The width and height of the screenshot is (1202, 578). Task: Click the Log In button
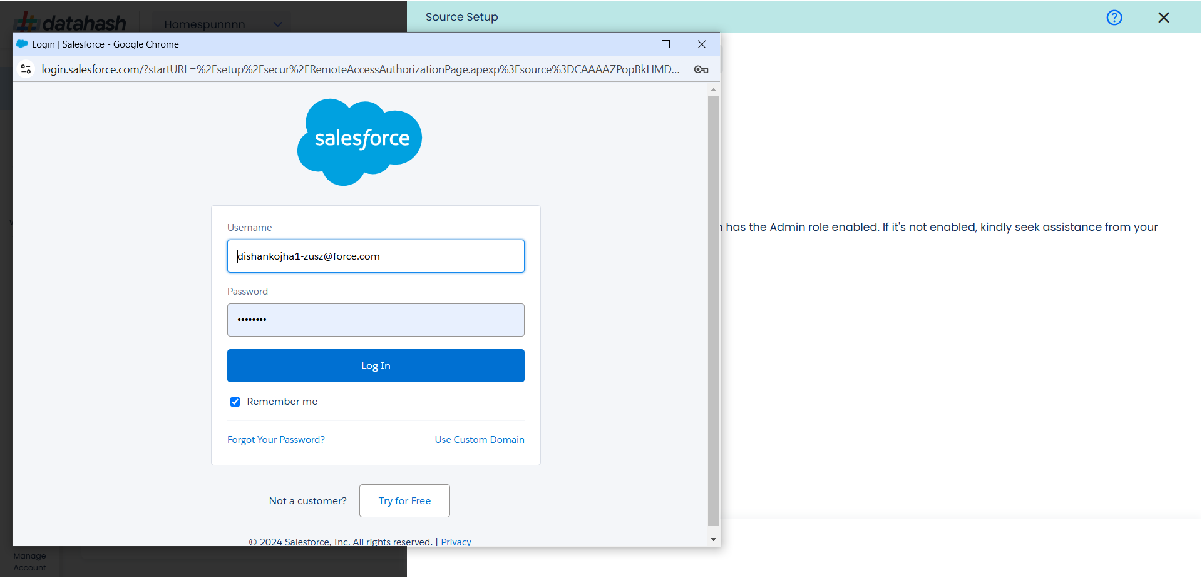coord(376,365)
